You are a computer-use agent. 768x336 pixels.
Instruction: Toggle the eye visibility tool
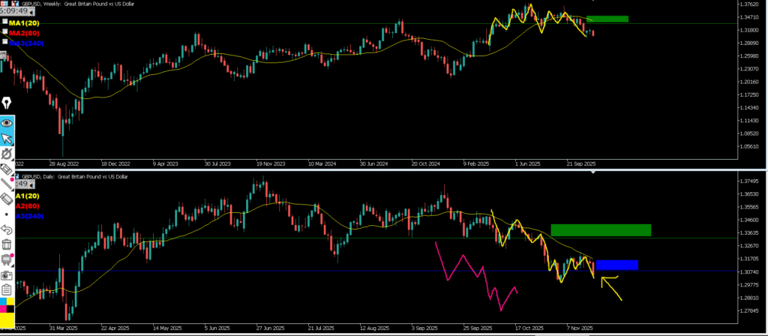(x=7, y=122)
